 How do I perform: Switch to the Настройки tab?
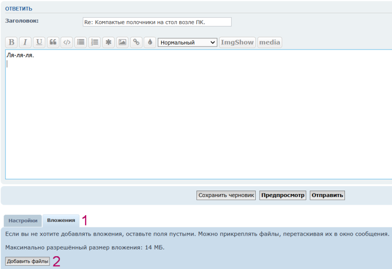23,221
